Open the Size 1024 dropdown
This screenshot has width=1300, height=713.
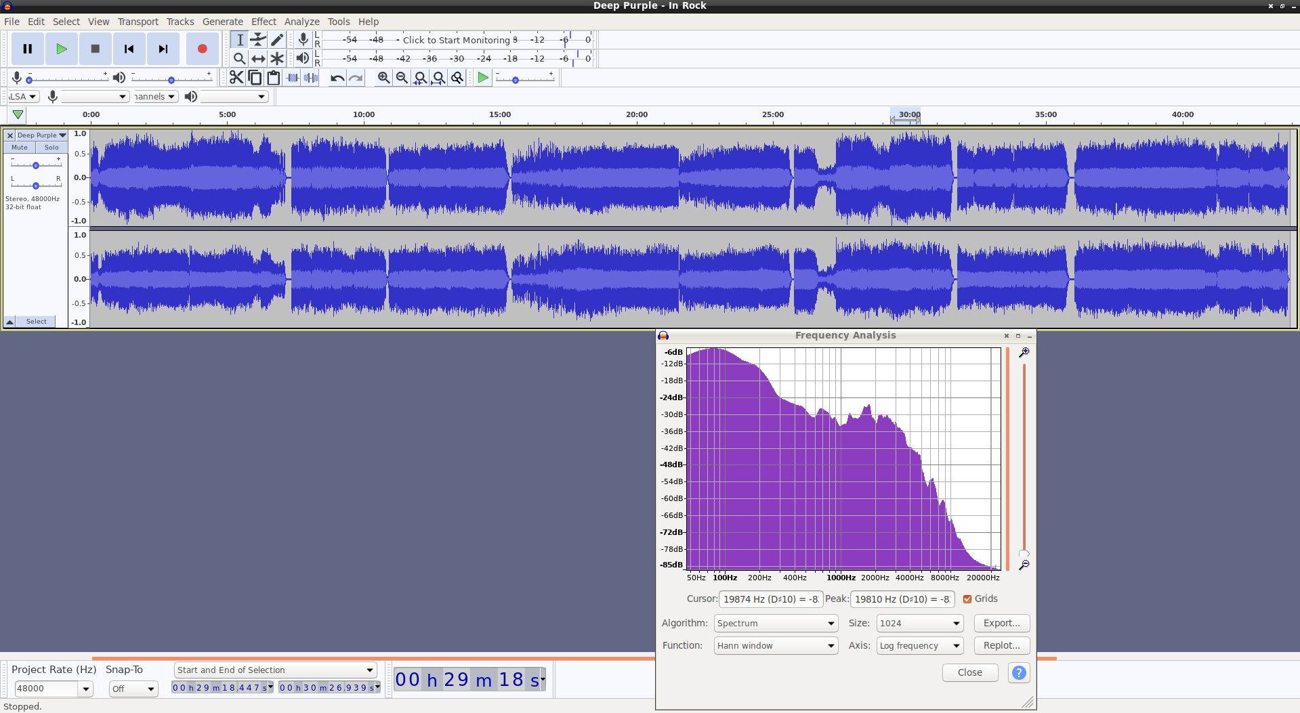tap(919, 623)
